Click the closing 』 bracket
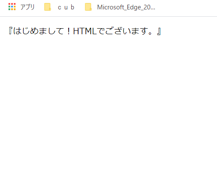Image resolution: width=217 pixels, height=174 pixels. (x=159, y=31)
